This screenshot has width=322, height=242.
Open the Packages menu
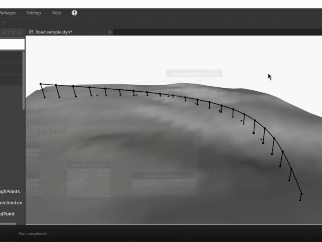click(x=8, y=13)
